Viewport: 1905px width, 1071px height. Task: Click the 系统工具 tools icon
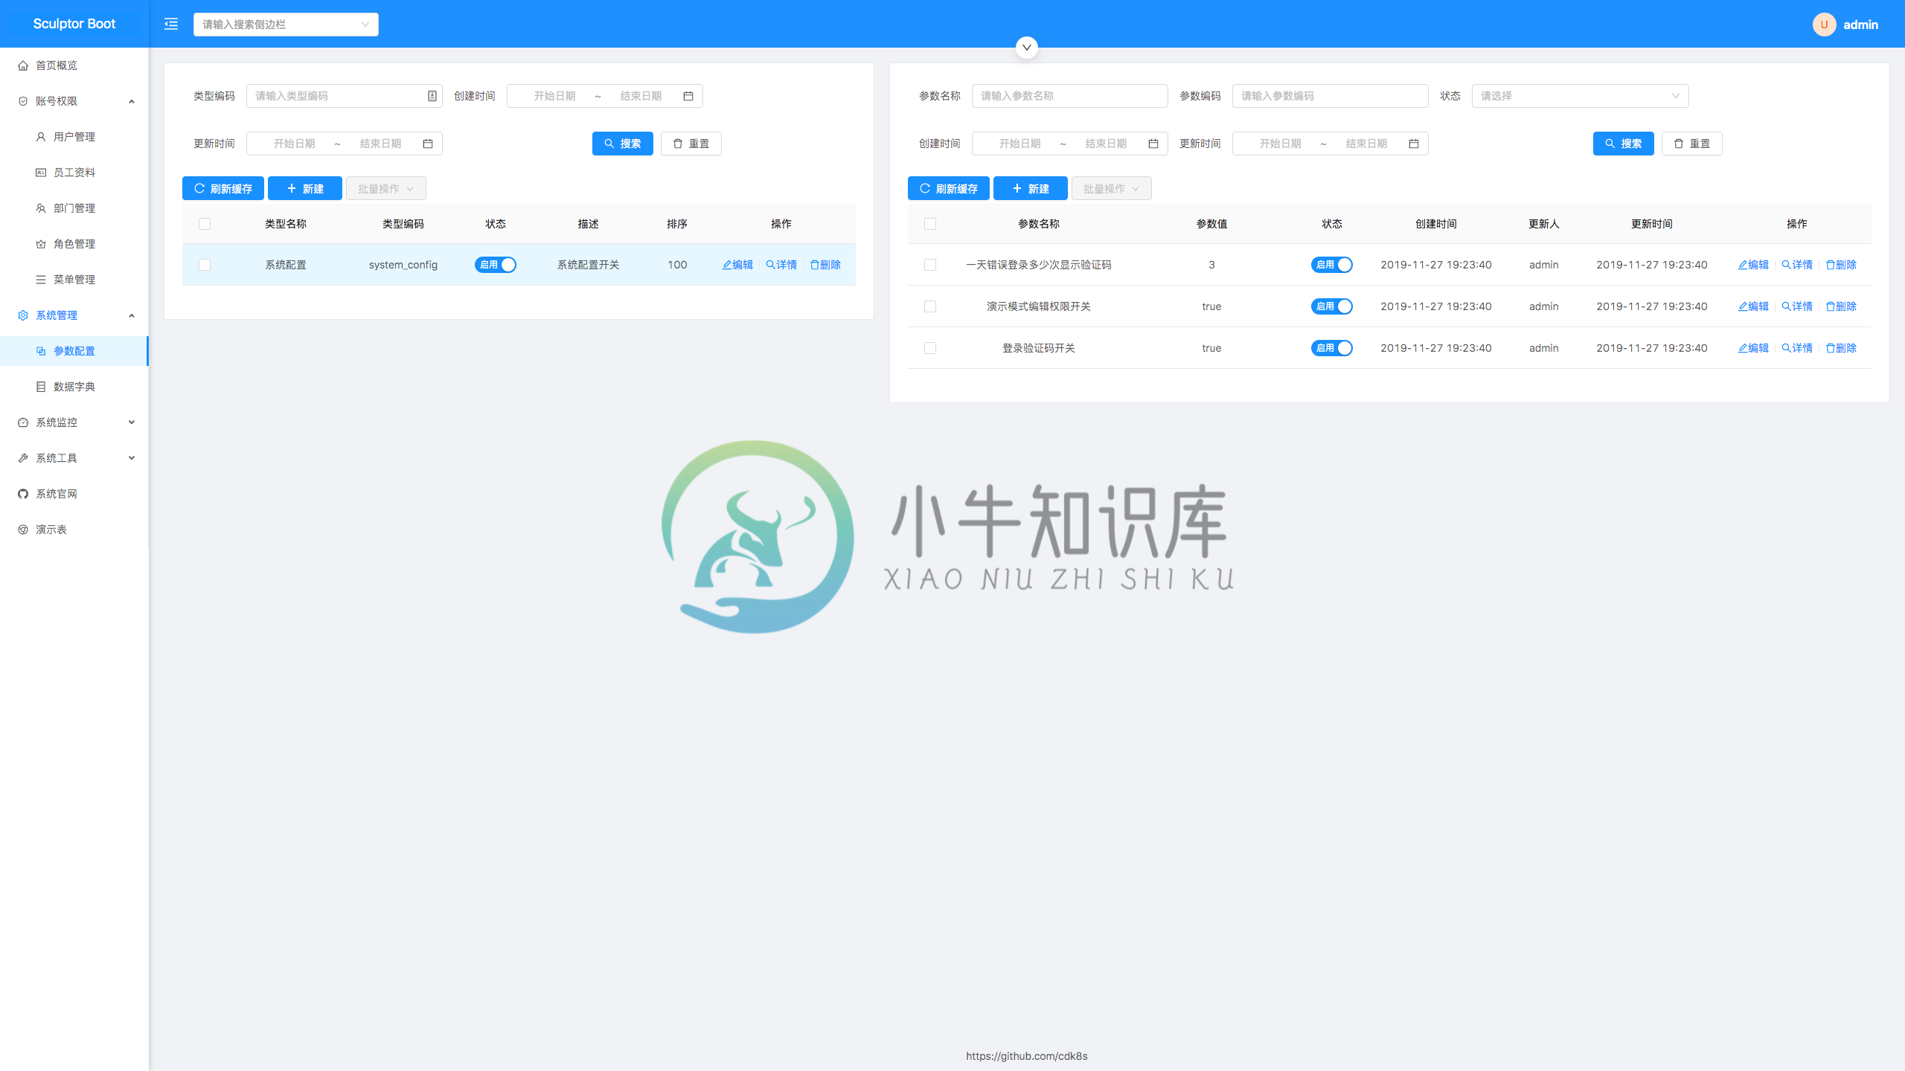[24, 457]
